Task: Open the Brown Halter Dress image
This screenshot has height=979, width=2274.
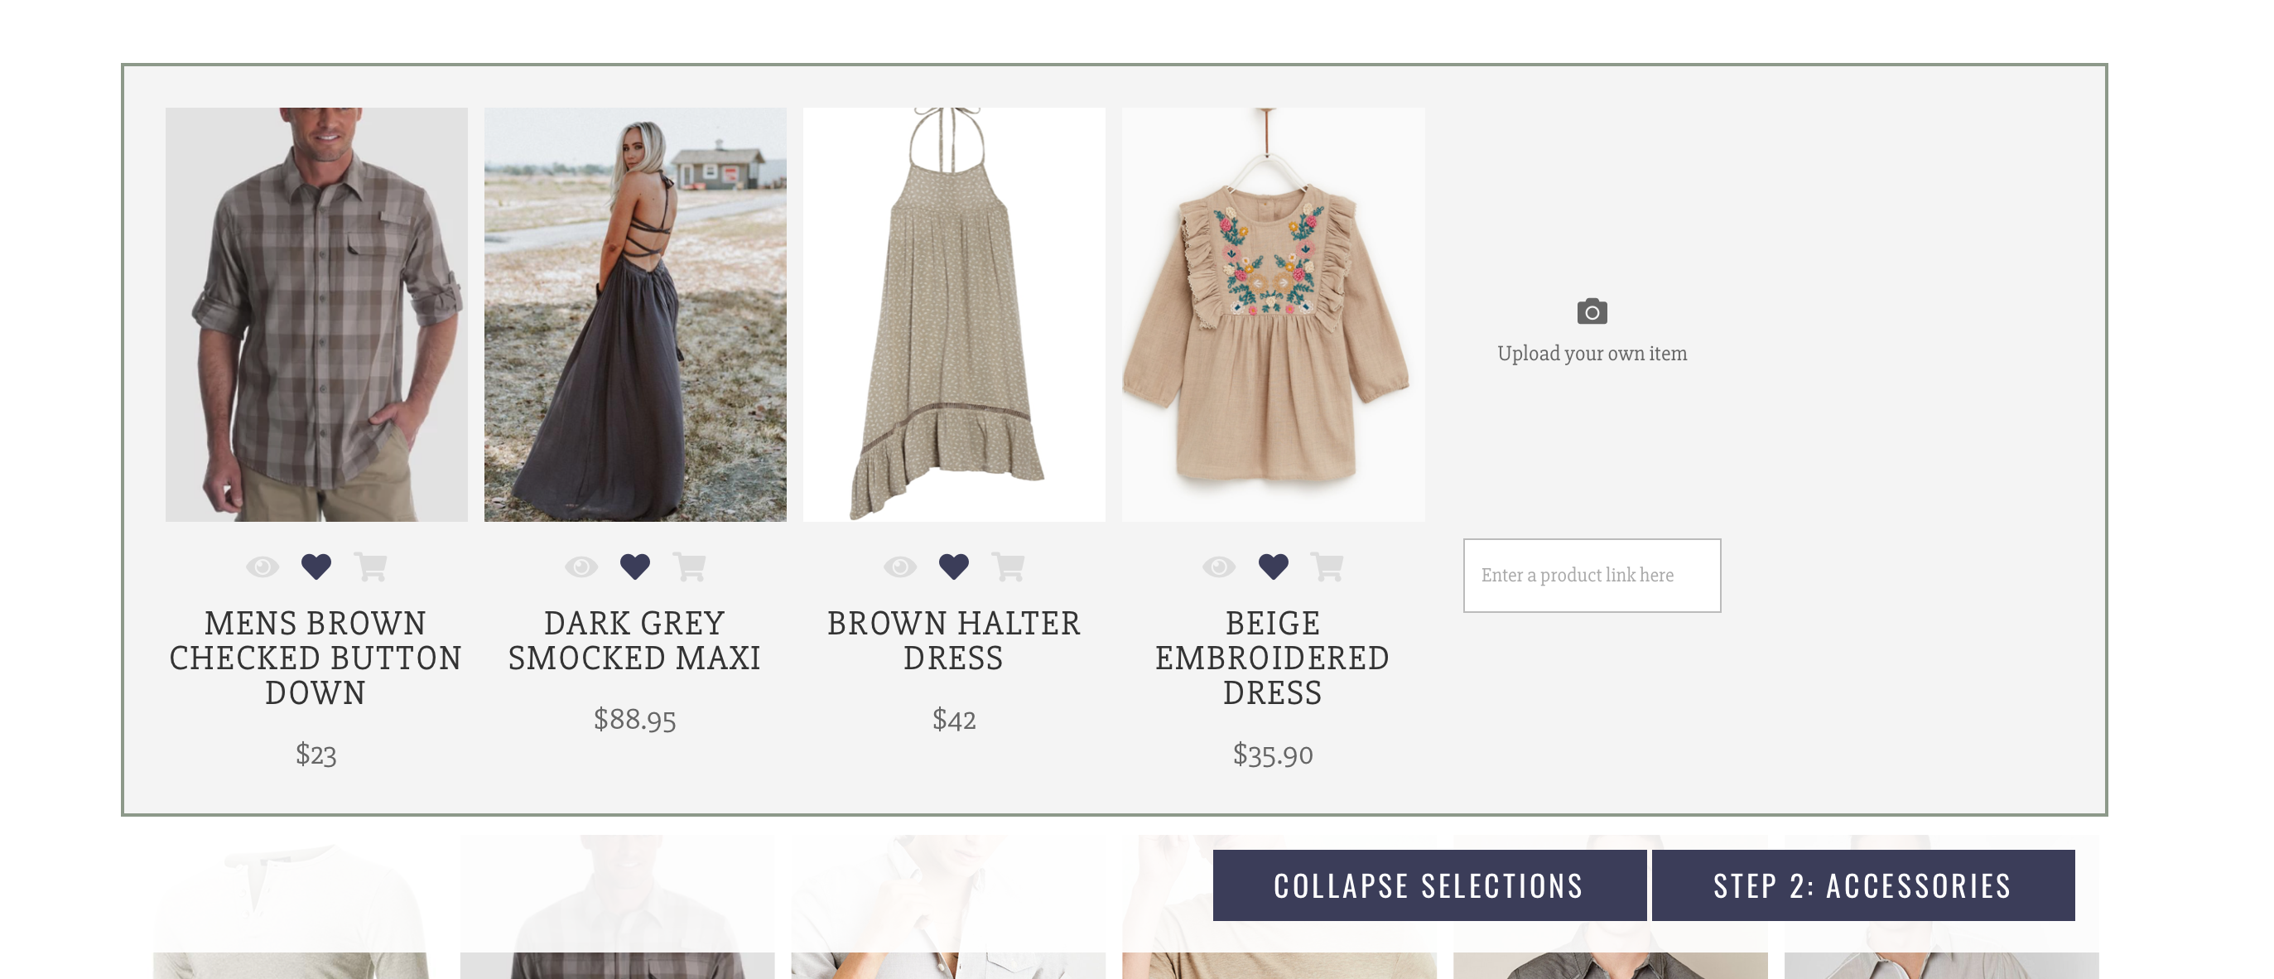Action: 953,314
